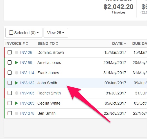Expand the View 25 dropdown
The width and height of the screenshot is (147, 139).
[56, 33]
